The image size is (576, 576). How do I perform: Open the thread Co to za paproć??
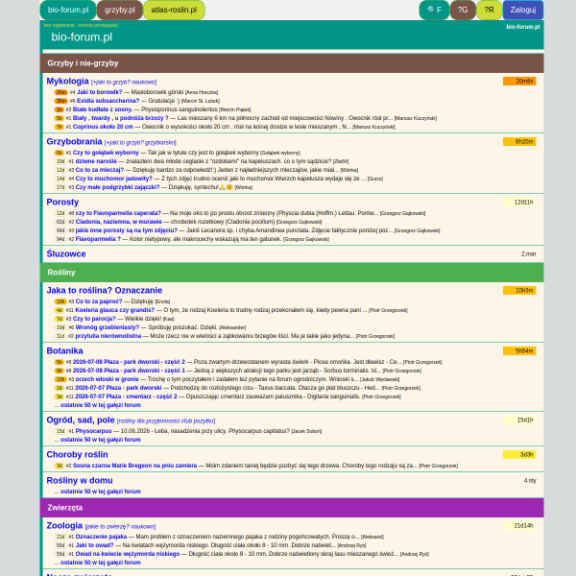[99, 301]
